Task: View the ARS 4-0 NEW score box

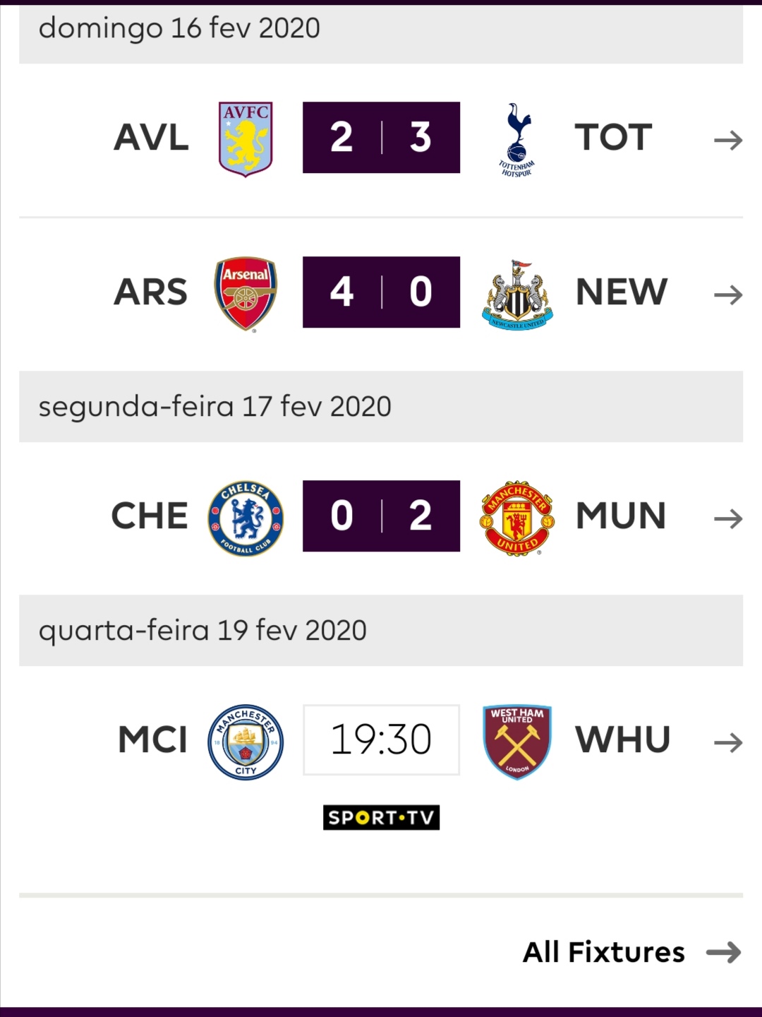Action: pyautogui.click(x=381, y=292)
